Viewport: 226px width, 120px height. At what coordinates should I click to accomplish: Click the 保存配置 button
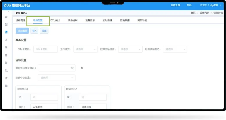pos(22,31)
